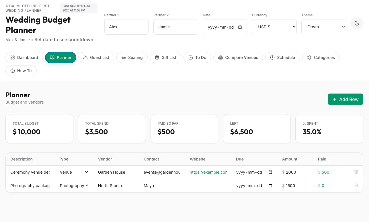
Task: Delete the Ceremony venue row via trash icon
Action: coord(356,172)
